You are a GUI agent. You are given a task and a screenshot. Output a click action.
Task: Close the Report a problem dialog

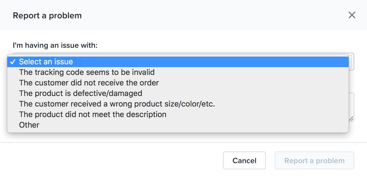(x=352, y=15)
